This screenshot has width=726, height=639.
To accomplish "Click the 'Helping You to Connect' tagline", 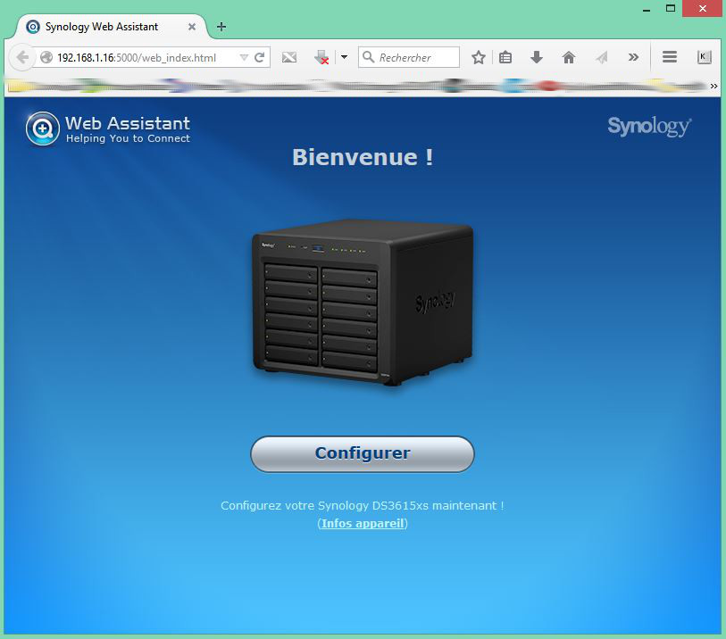I will click(x=128, y=138).
